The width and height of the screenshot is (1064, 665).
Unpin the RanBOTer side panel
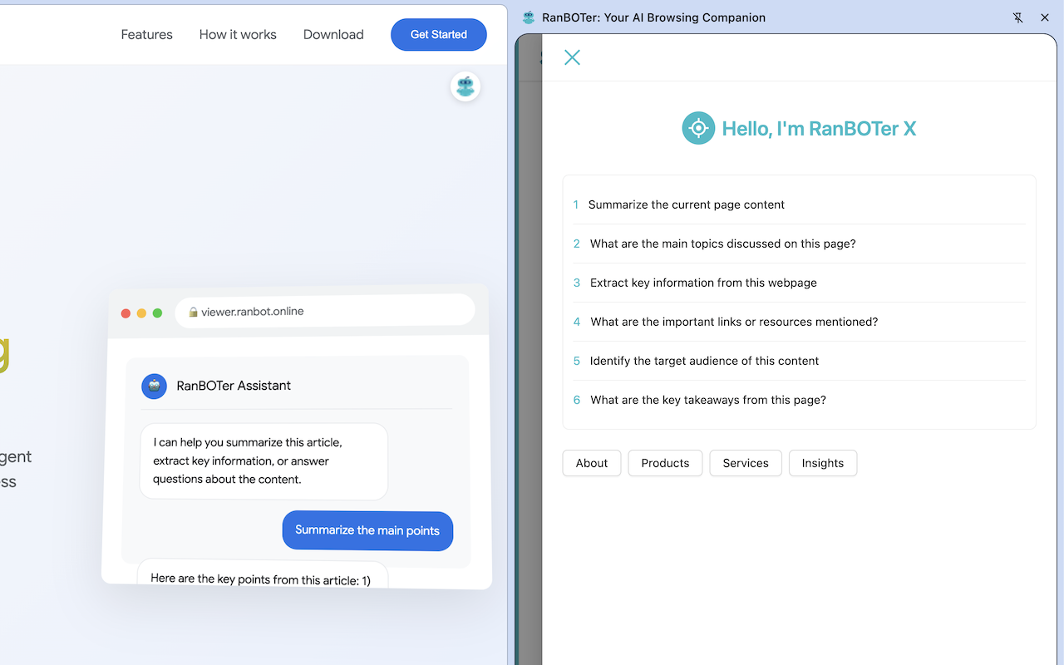coord(1018,17)
